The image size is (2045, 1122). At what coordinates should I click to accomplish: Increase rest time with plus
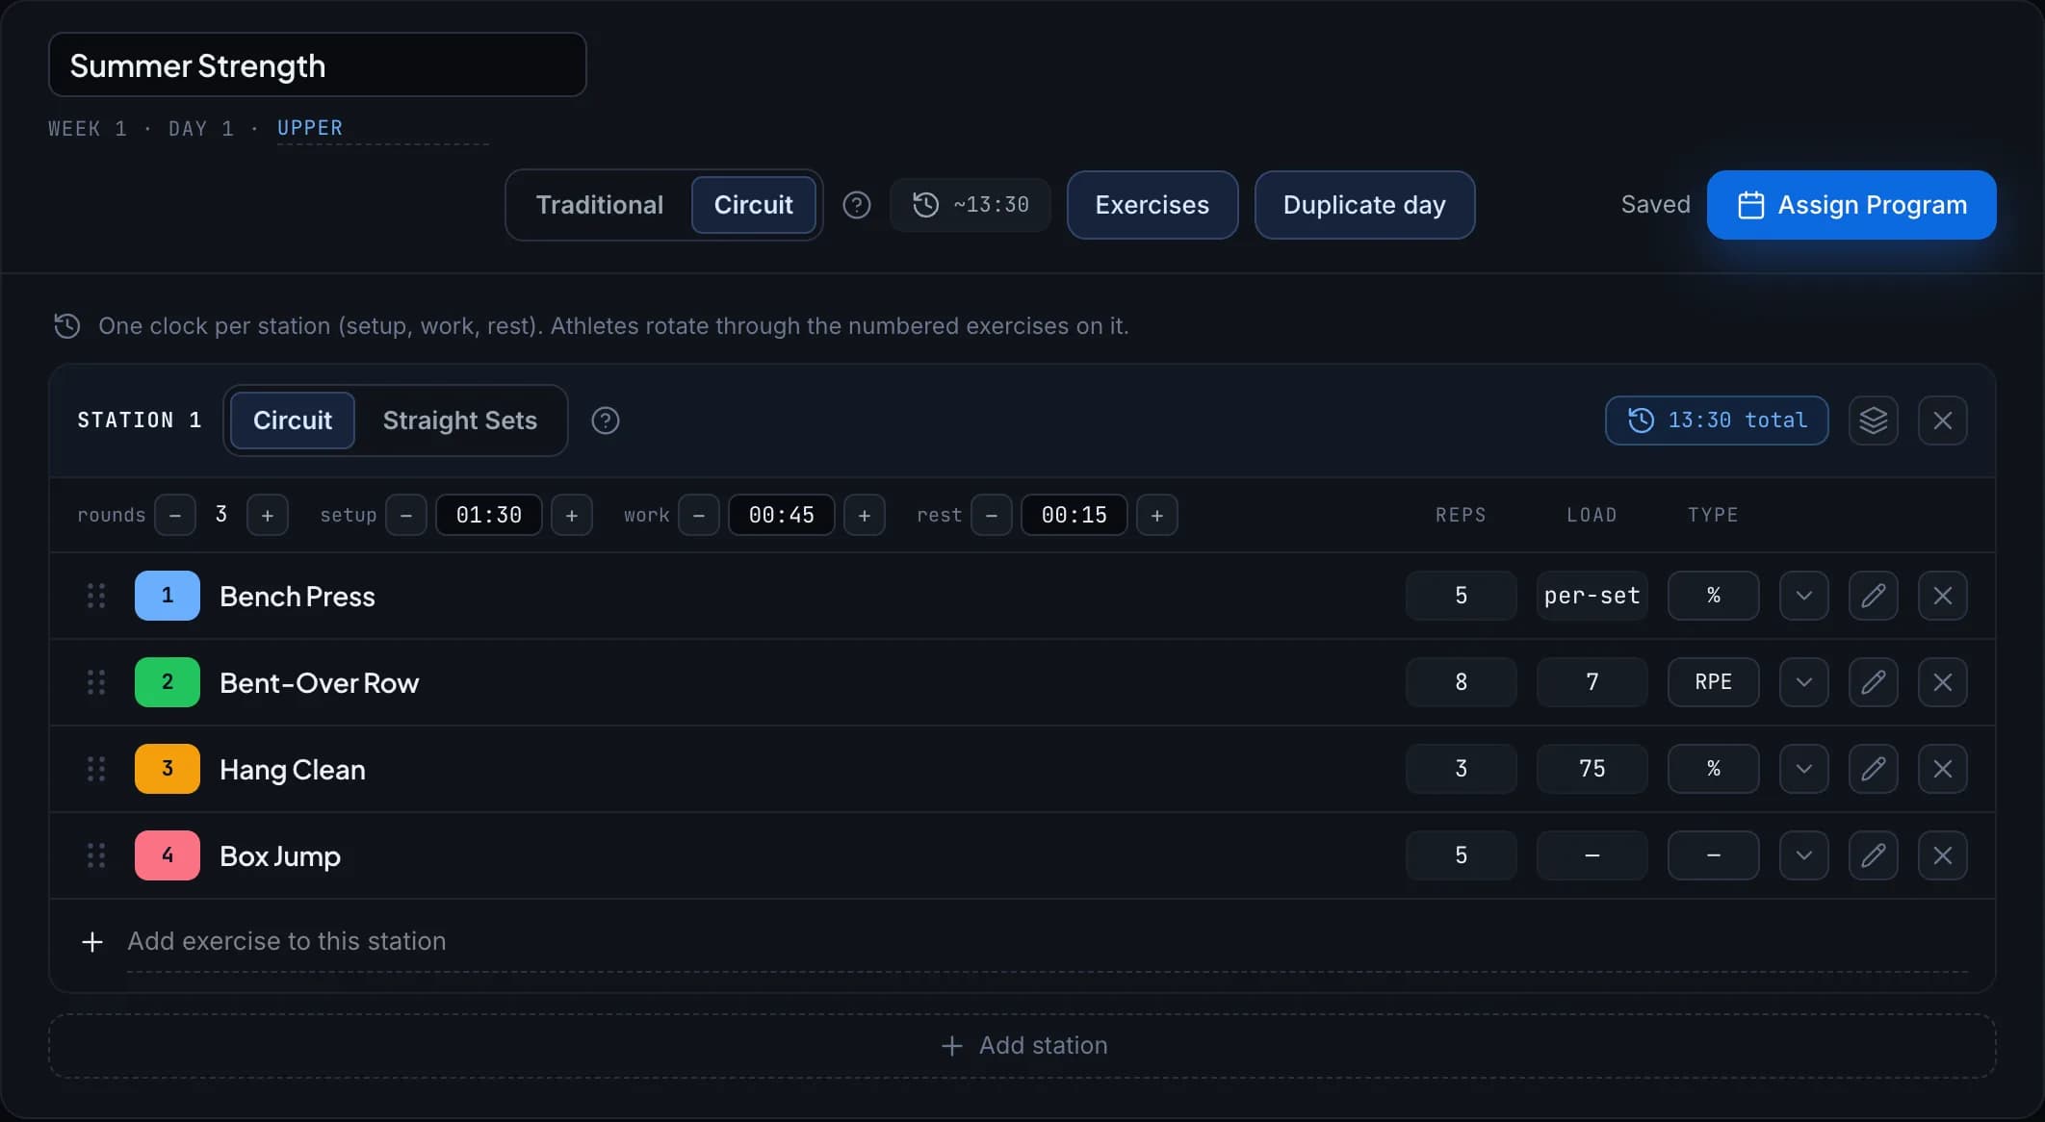(1157, 515)
